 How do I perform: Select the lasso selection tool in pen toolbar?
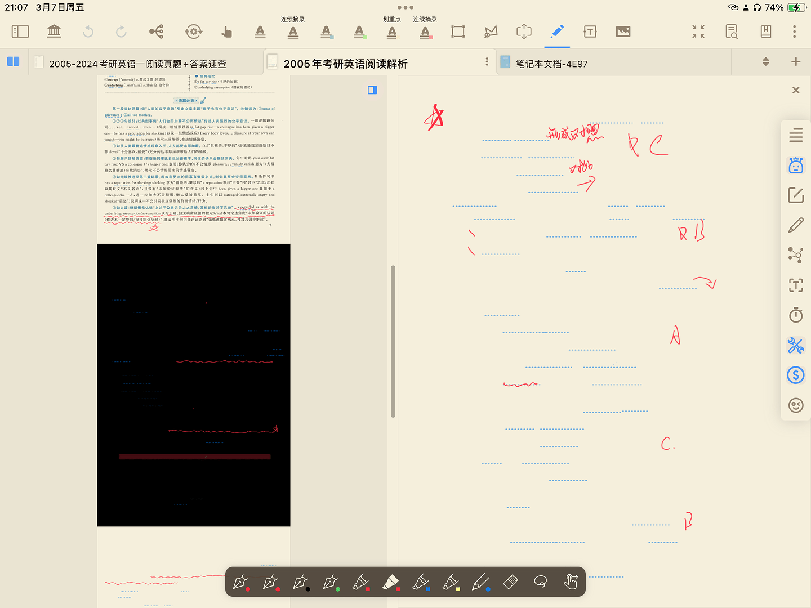click(540, 582)
